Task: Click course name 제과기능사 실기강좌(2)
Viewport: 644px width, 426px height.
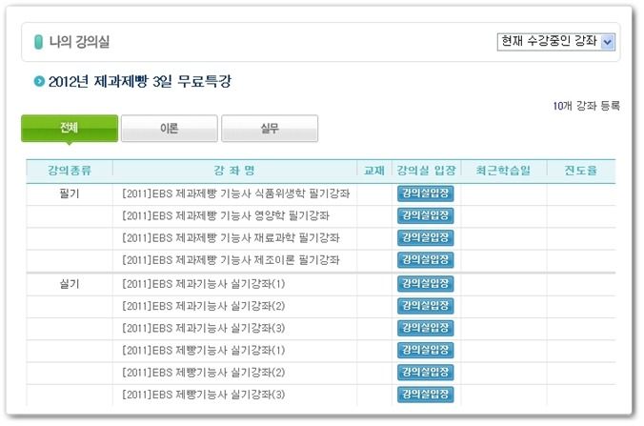Action: pyautogui.click(x=204, y=306)
